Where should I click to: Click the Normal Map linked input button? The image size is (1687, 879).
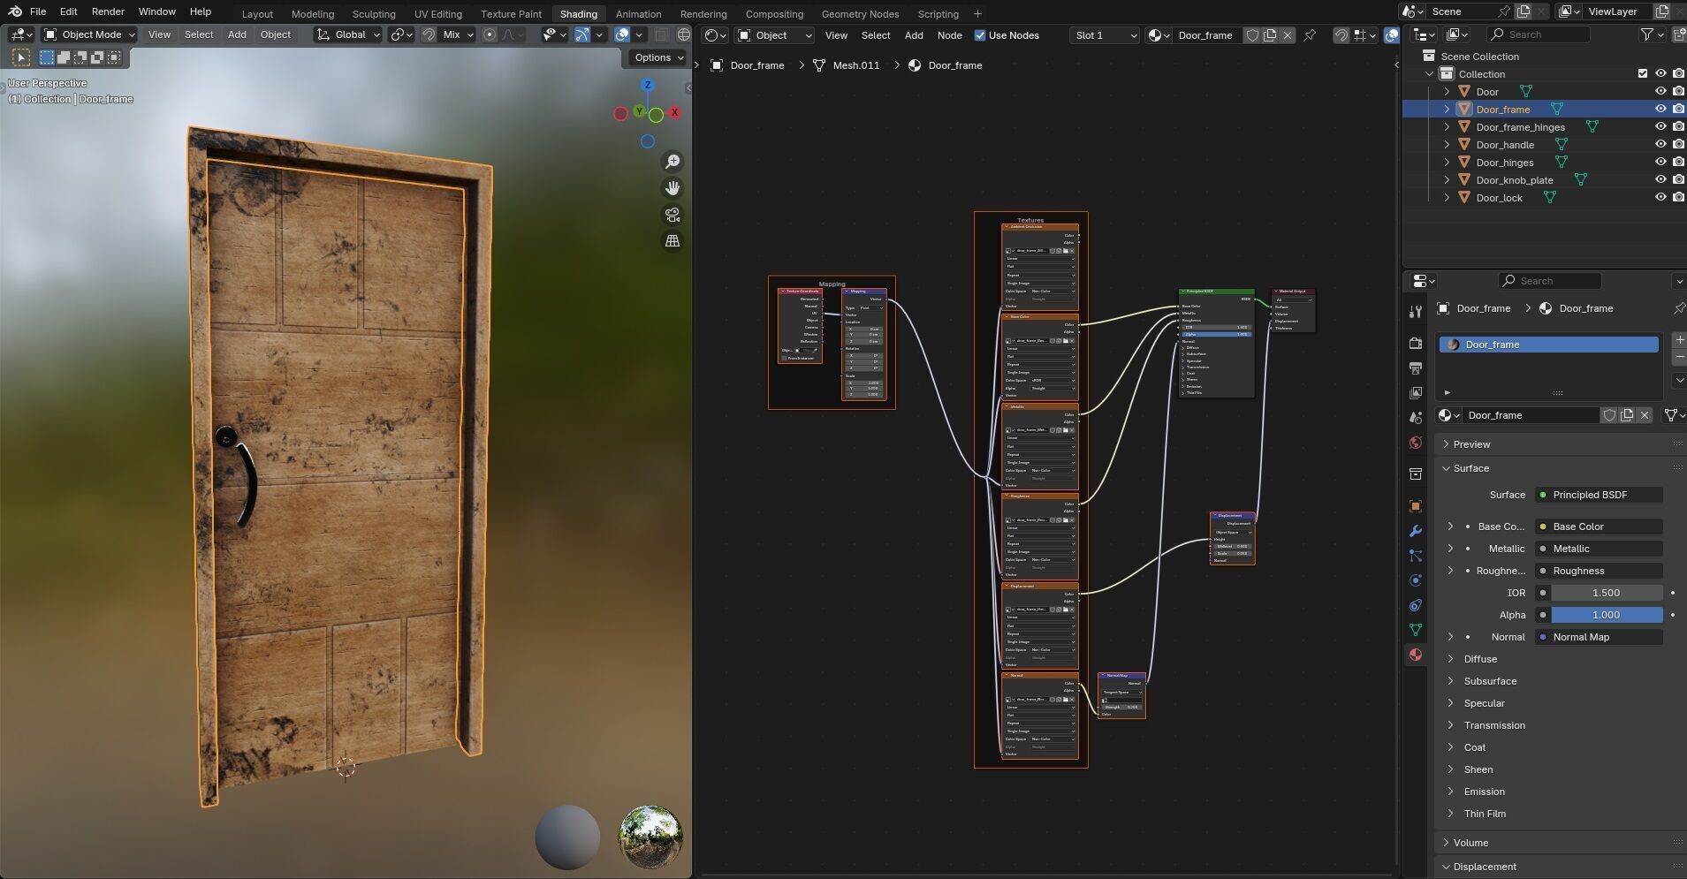click(x=1600, y=637)
